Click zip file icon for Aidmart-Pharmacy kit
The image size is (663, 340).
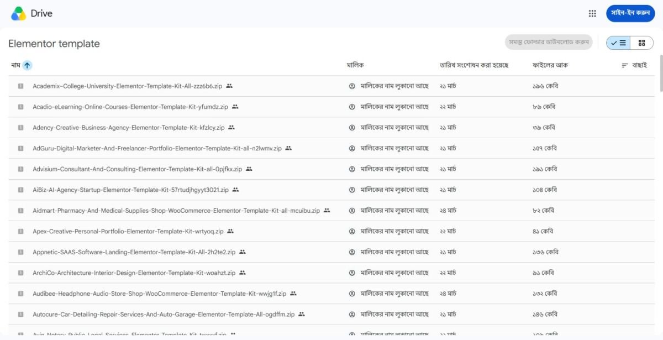(x=20, y=211)
